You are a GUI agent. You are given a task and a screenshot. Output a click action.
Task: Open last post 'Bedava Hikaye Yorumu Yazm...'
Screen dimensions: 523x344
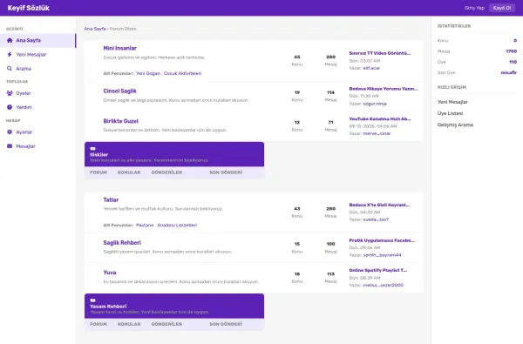pyautogui.click(x=384, y=89)
